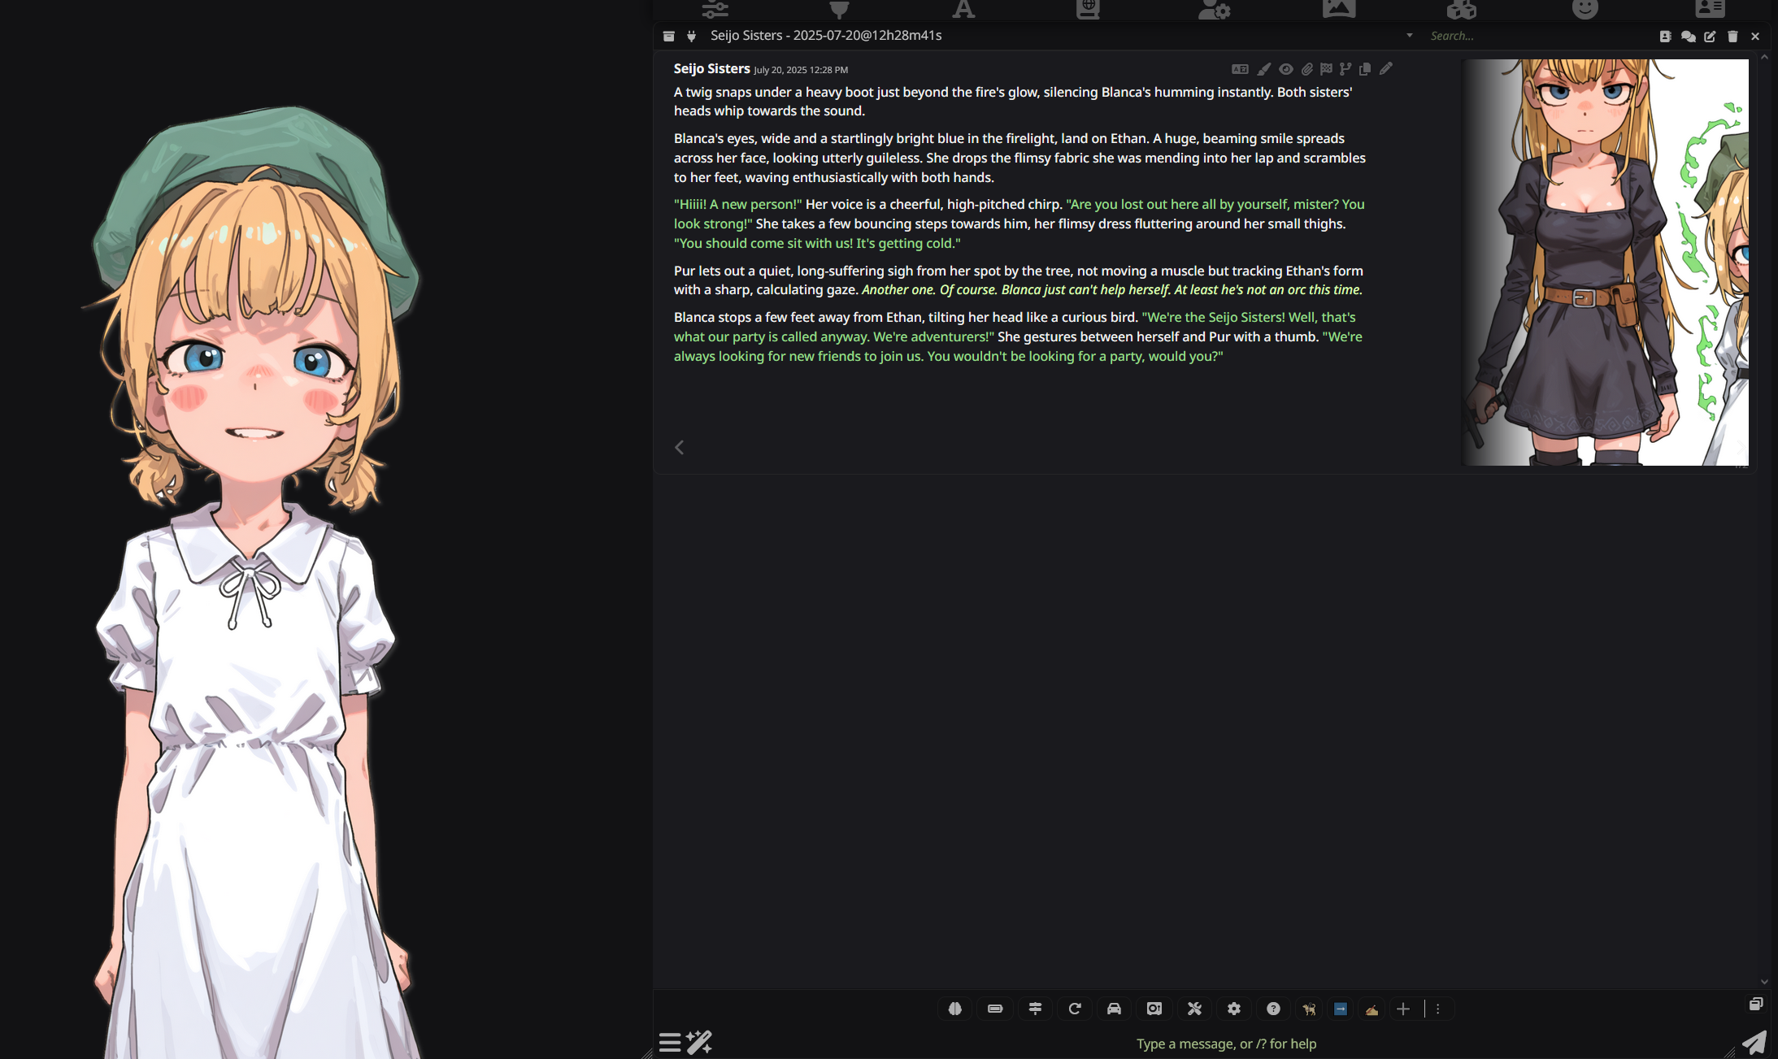Close the chat header bar with X

click(1755, 36)
